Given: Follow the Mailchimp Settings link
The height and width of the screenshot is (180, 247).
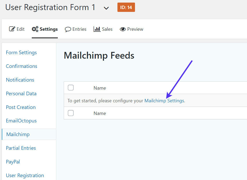Looking at the screenshot, I should tap(164, 101).
